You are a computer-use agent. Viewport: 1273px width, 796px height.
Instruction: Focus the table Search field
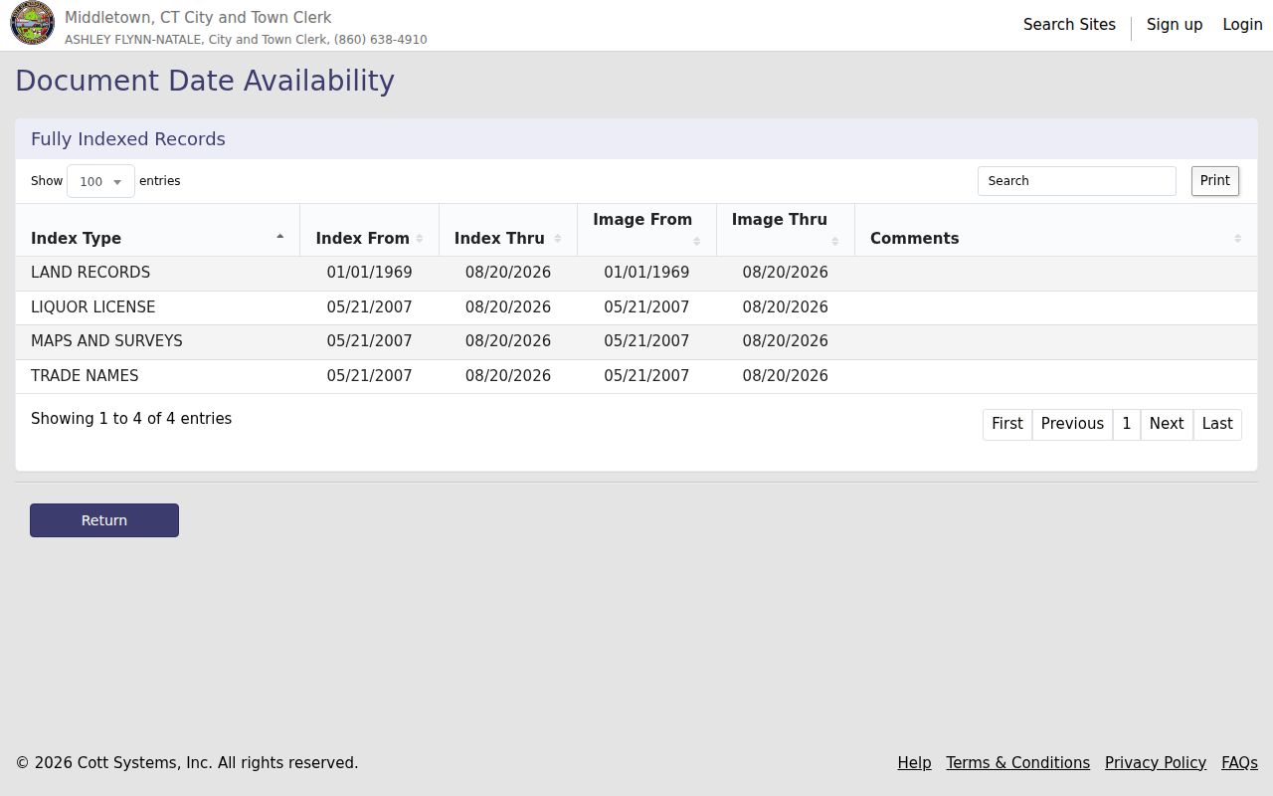(1077, 181)
